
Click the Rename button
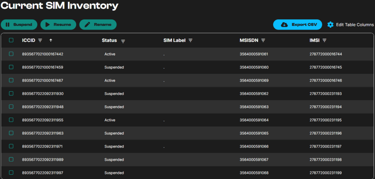click(x=98, y=24)
